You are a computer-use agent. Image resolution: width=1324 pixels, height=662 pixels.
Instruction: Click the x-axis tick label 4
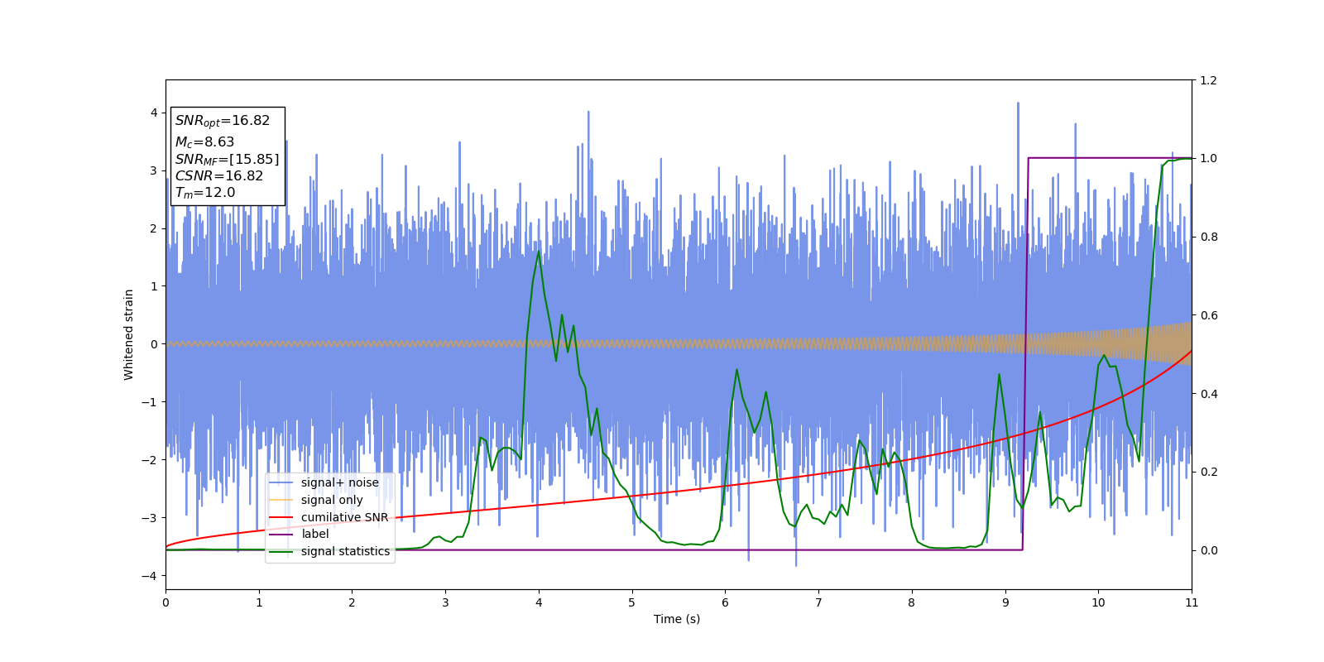coord(539,602)
